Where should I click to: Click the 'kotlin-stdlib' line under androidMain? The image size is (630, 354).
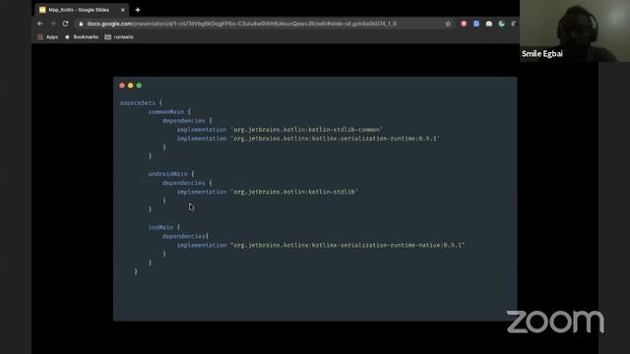click(268, 192)
